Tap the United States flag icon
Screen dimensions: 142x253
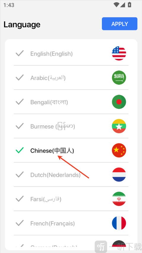[119, 53]
